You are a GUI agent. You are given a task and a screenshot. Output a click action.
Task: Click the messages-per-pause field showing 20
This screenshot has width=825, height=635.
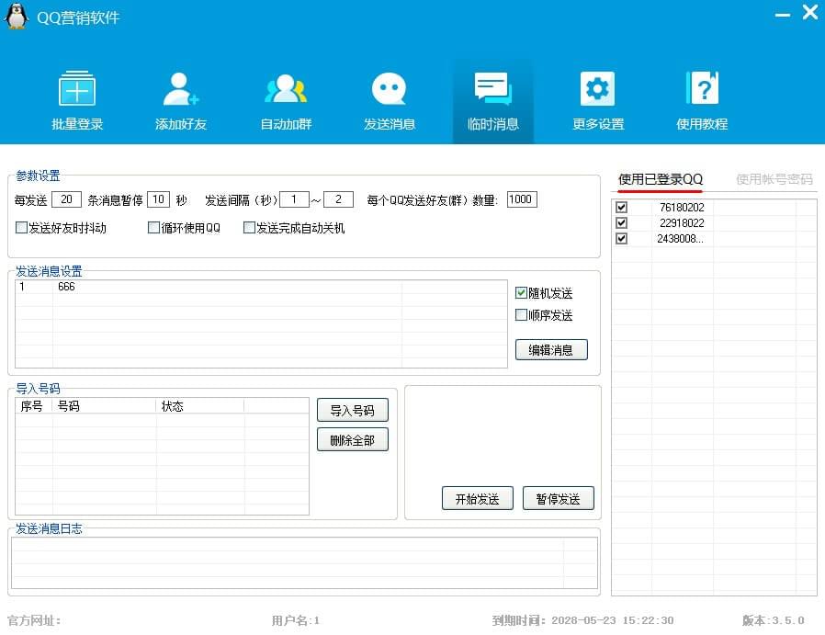point(66,199)
